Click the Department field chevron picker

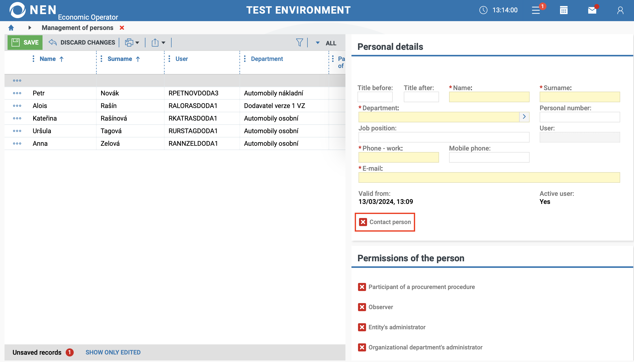524,117
